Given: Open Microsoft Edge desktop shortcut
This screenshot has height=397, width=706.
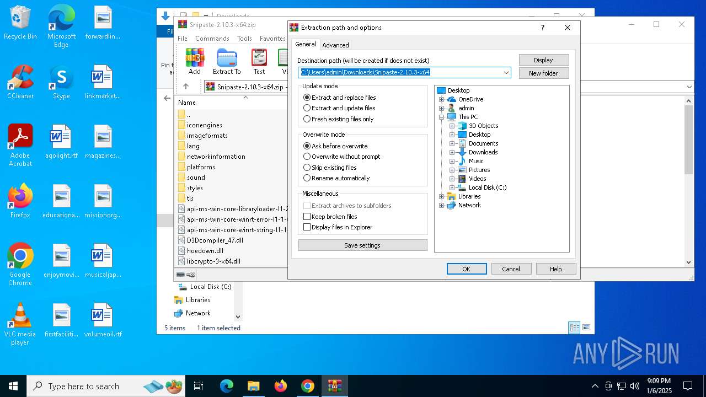Looking at the screenshot, I should click(x=61, y=27).
